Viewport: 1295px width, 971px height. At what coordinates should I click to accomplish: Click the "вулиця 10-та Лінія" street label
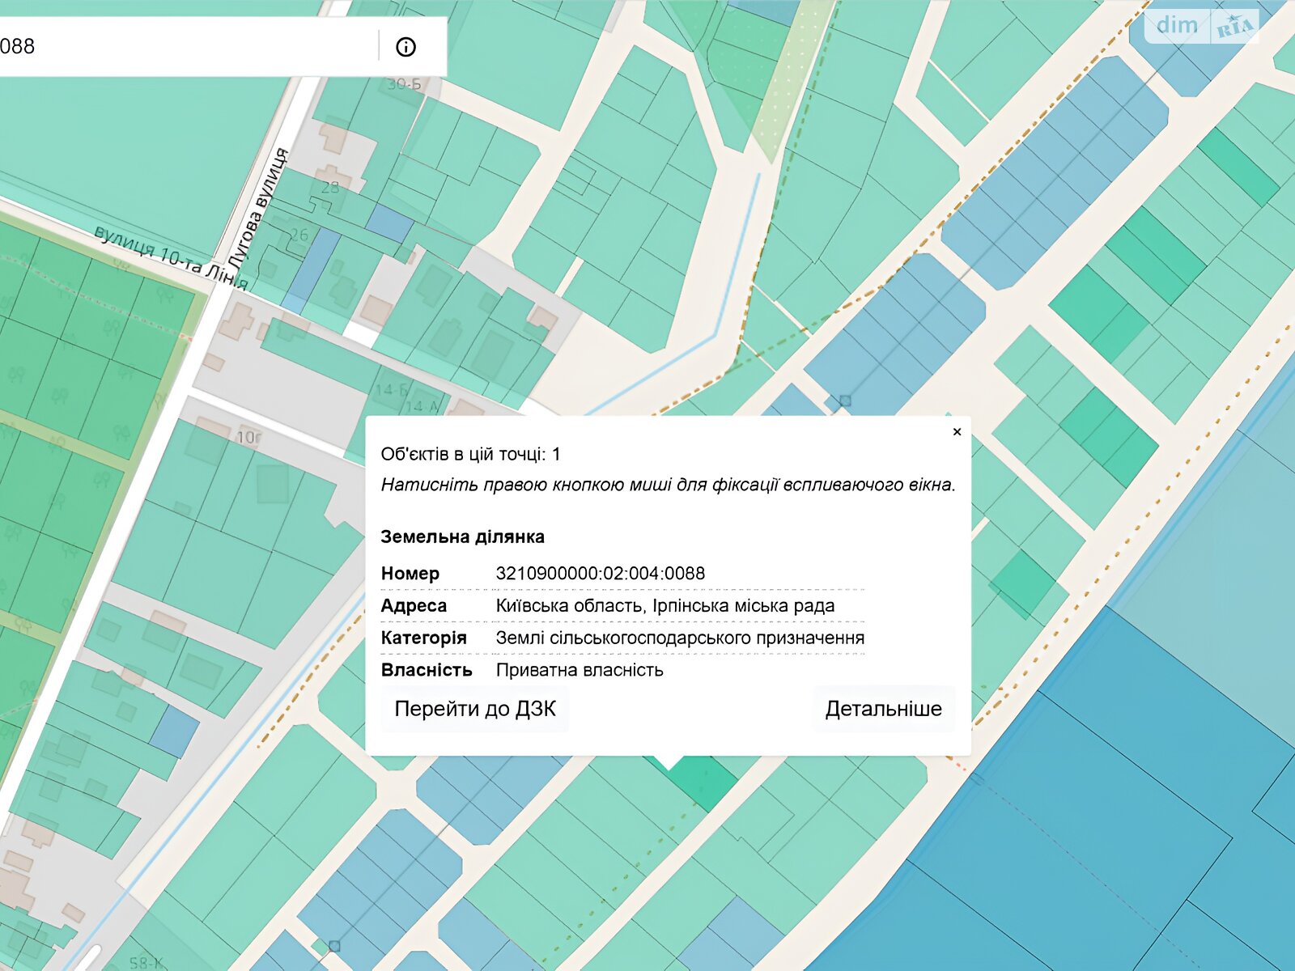170,258
